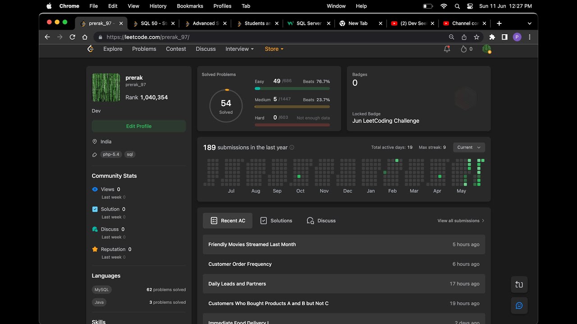The image size is (577, 324).
Task: Click the submissions info icon
Action: point(292,148)
